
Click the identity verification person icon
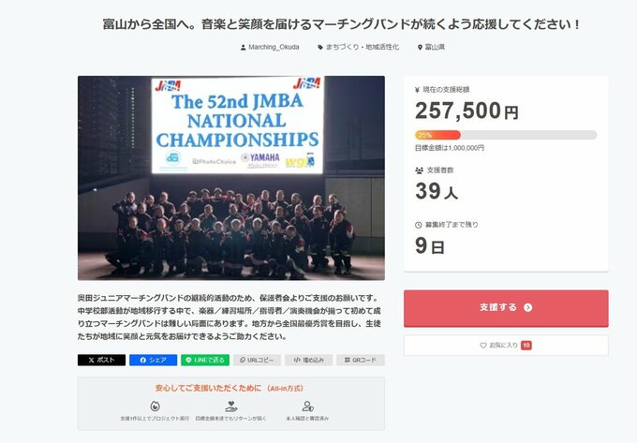point(306,406)
